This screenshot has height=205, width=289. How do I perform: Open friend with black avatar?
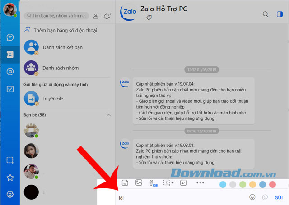pyautogui.click(x=31, y=192)
